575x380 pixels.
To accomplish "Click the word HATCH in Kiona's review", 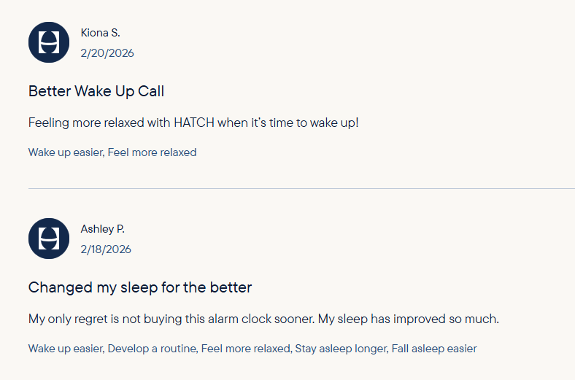I will pos(194,123).
